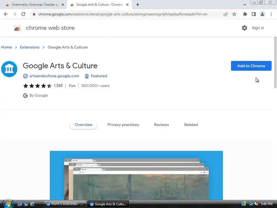The height and width of the screenshot is (208, 277).
Task: Select the Google Arts & Culture browser tab
Action: tap(99, 5)
